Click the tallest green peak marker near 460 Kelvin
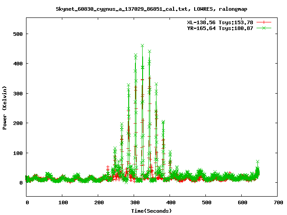Viewport: 287px width, 215px height. [x=143, y=46]
